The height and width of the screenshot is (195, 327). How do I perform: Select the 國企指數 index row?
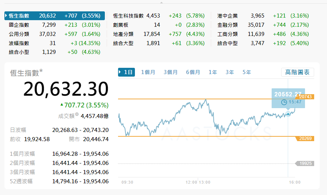(x=19, y=25)
